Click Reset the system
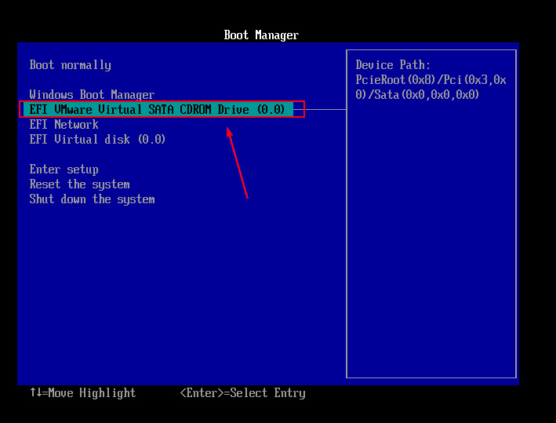Image resolution: width=556 pixels, height=423 pixels. 79,184
